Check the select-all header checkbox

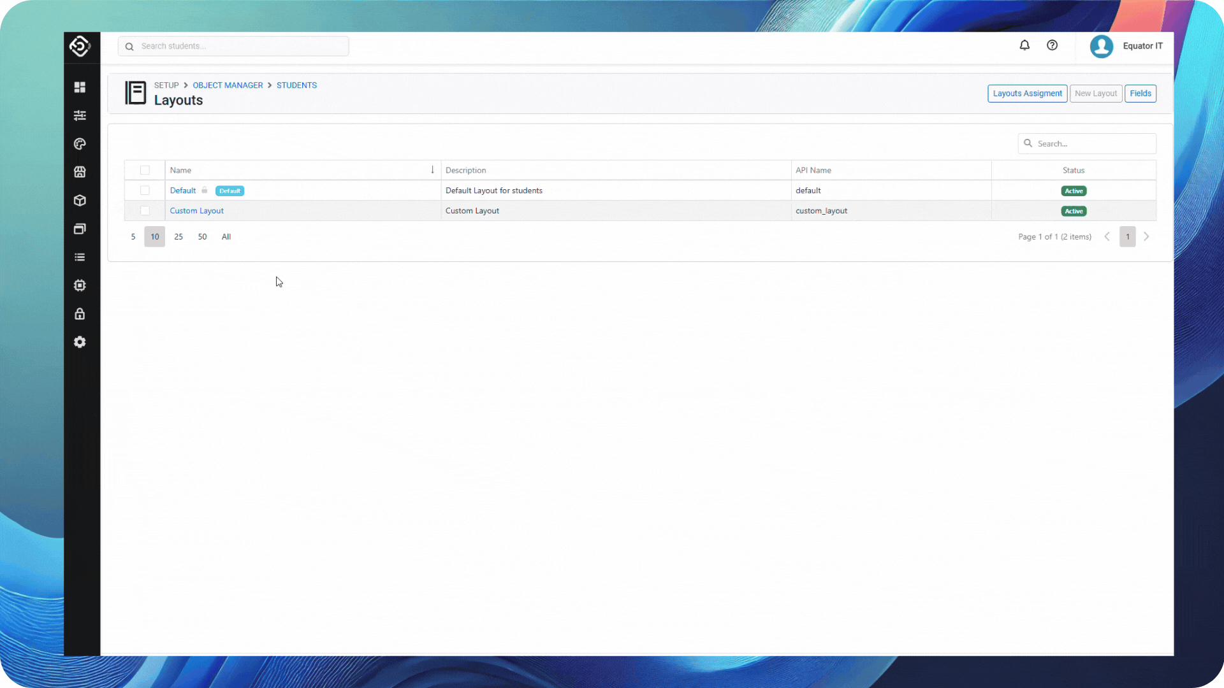coord(145,169)
